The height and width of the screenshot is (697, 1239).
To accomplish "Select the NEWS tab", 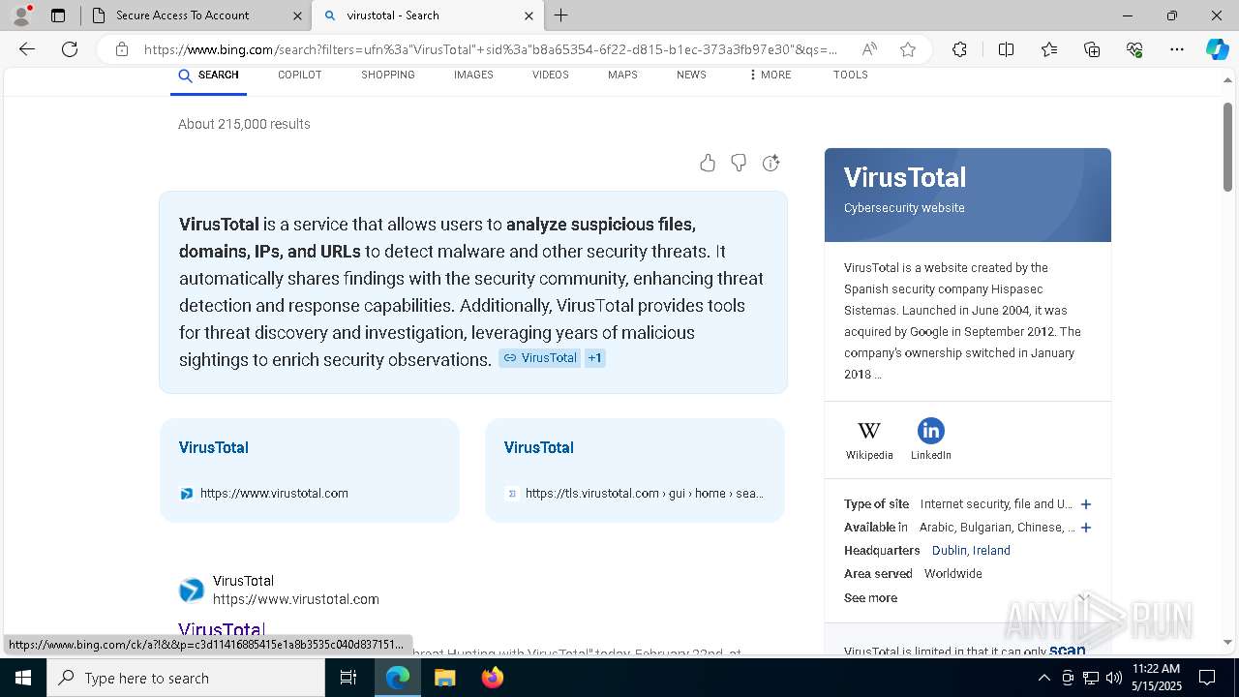I will tap(691, 75).
